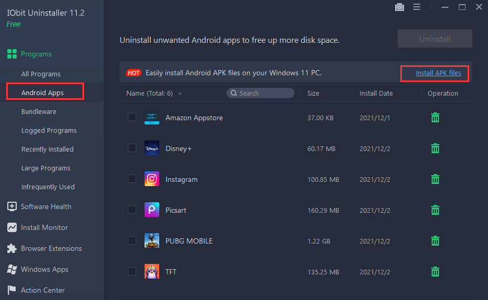Open All Programs in sidebar
This screenshot has width=488, height=300.
coord(41,74)
